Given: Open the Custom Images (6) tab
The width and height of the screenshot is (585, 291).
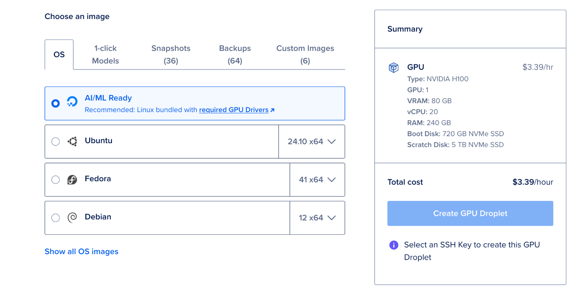Looking at the screenshot, I should click(x=305, y=55).
